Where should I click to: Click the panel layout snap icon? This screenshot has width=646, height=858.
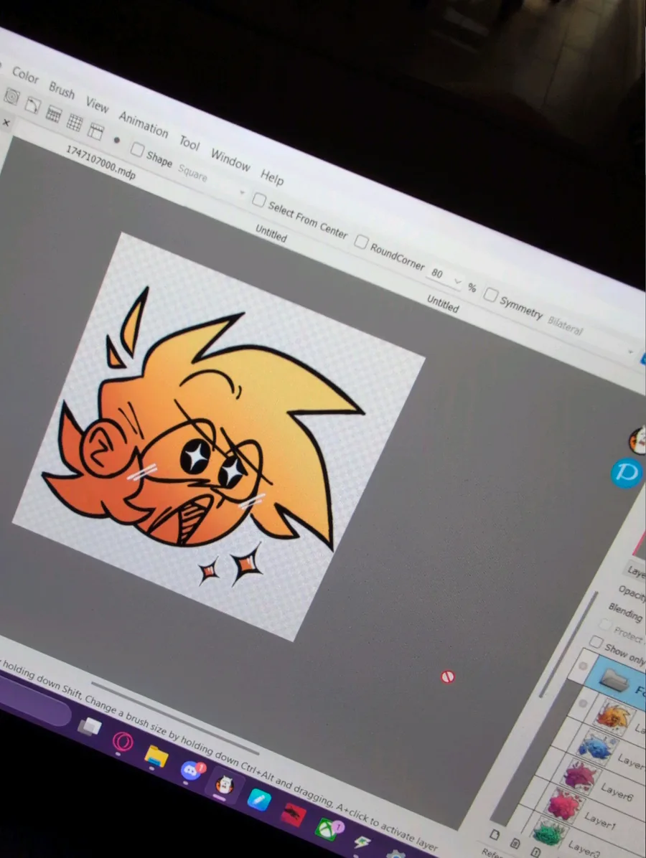pyautogui.click(x=95, y=131)
